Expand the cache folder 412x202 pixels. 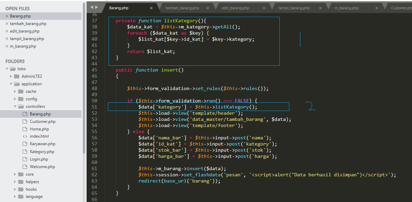(15, 91)
